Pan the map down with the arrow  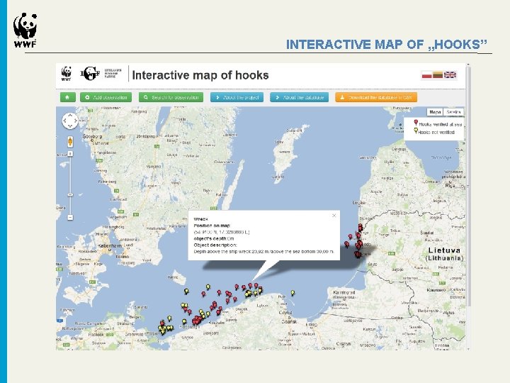(70, 126)
